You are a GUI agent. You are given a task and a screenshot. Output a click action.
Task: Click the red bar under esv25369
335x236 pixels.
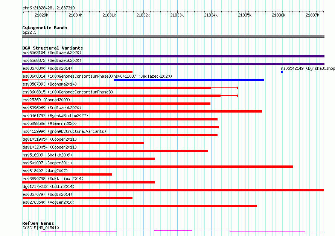(116, 104)
